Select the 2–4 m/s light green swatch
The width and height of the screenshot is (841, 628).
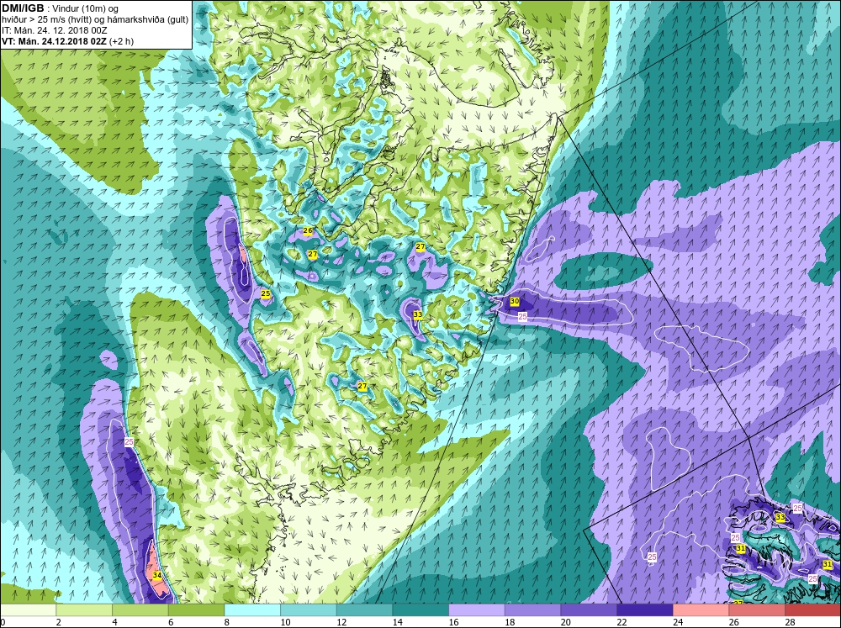tap(83, 610)
